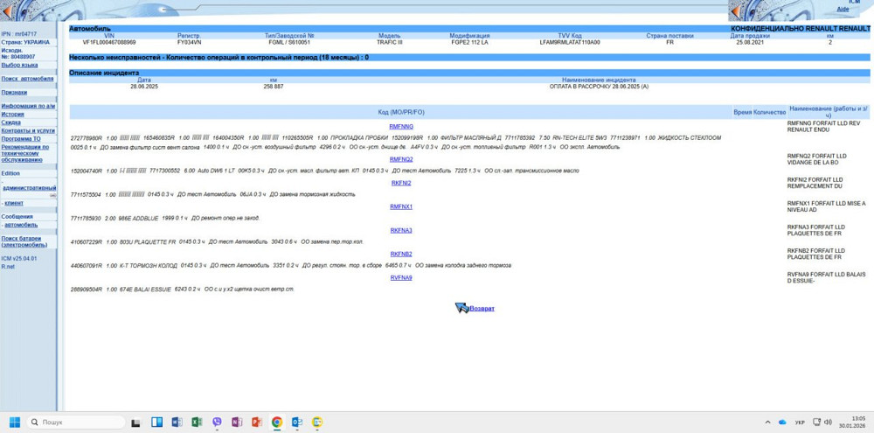Open Word from the taskbar
The image size is (874, 433).
tap(177, 423)
